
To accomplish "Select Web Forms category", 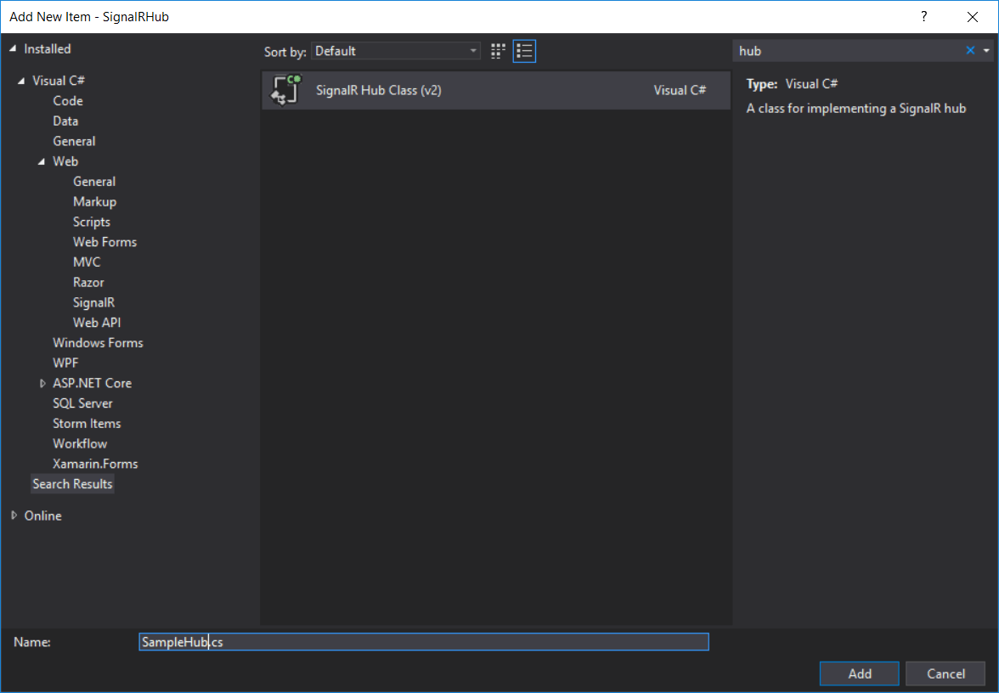I will click(x=104, y=242).
